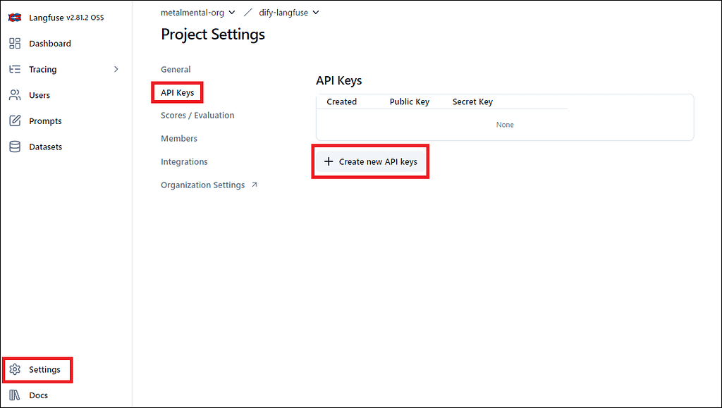
Task: Open Scores / Evaluation settings
Action: click(x=197, y=116)
